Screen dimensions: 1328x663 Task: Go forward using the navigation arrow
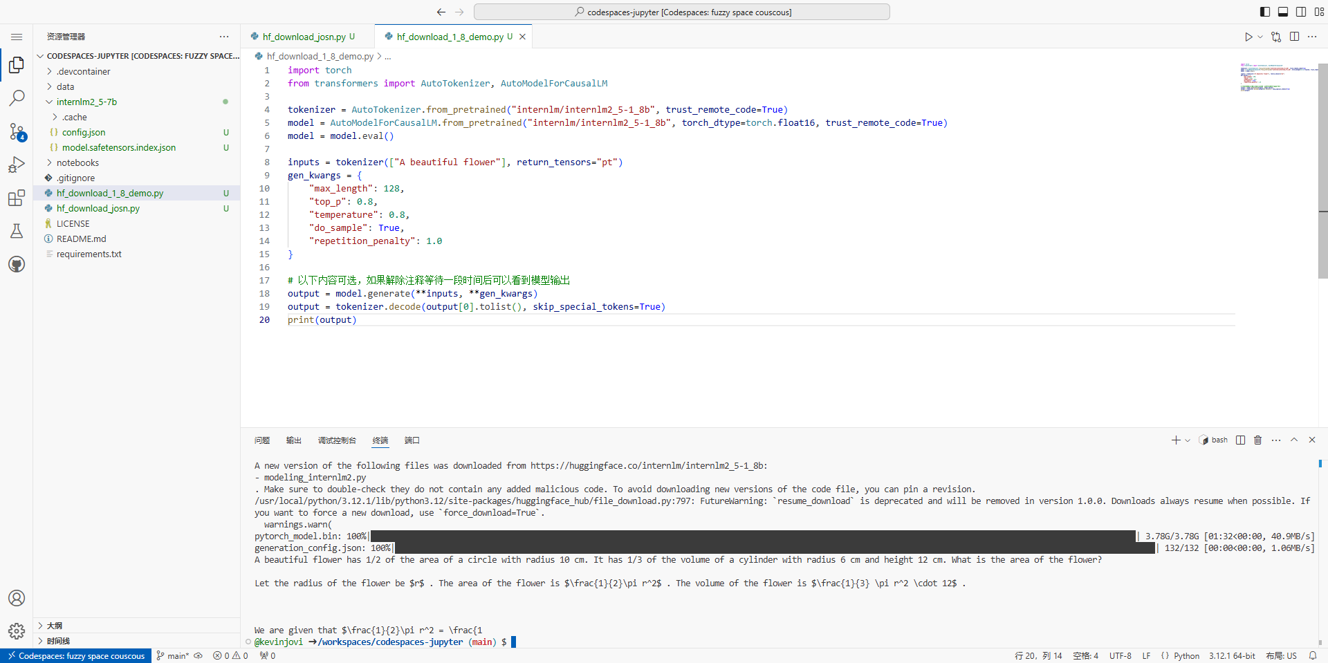[459, 12]
